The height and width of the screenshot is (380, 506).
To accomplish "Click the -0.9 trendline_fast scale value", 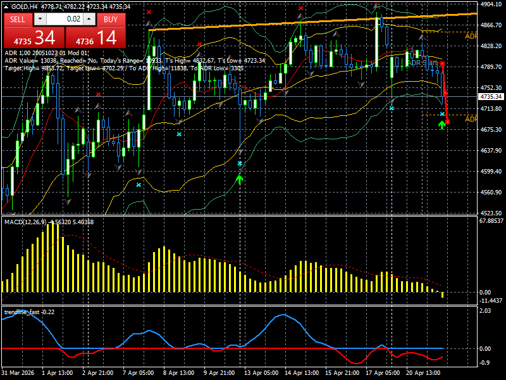I will pyautogui.click(x=485, y=363).
